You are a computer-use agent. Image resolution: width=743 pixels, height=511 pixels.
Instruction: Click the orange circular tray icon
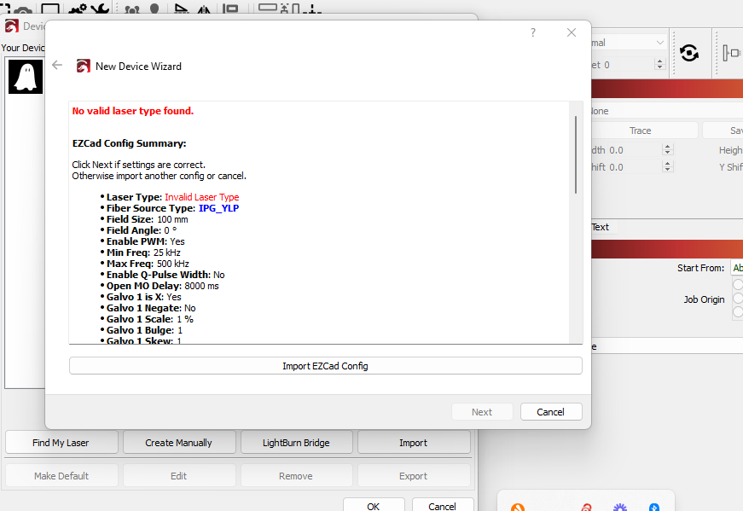click(518, 508)
